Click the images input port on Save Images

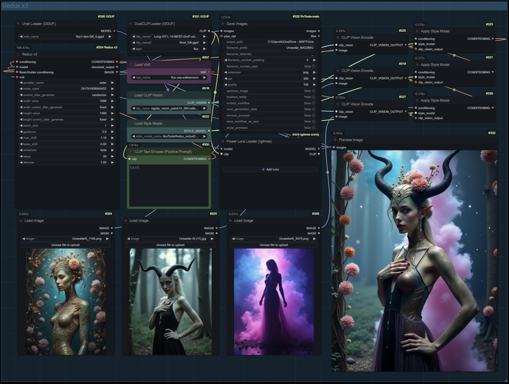point(221,31)
